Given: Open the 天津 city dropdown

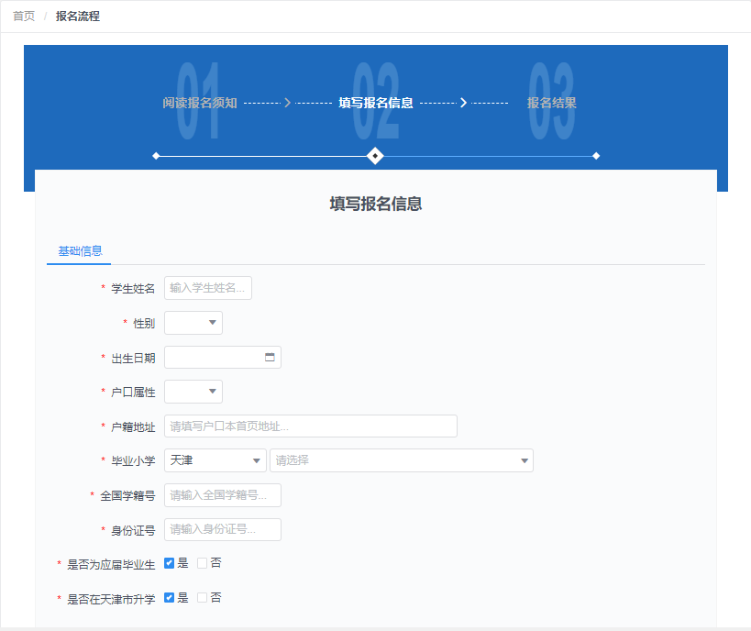Looking at the screenshot, I should coord(215,460).
